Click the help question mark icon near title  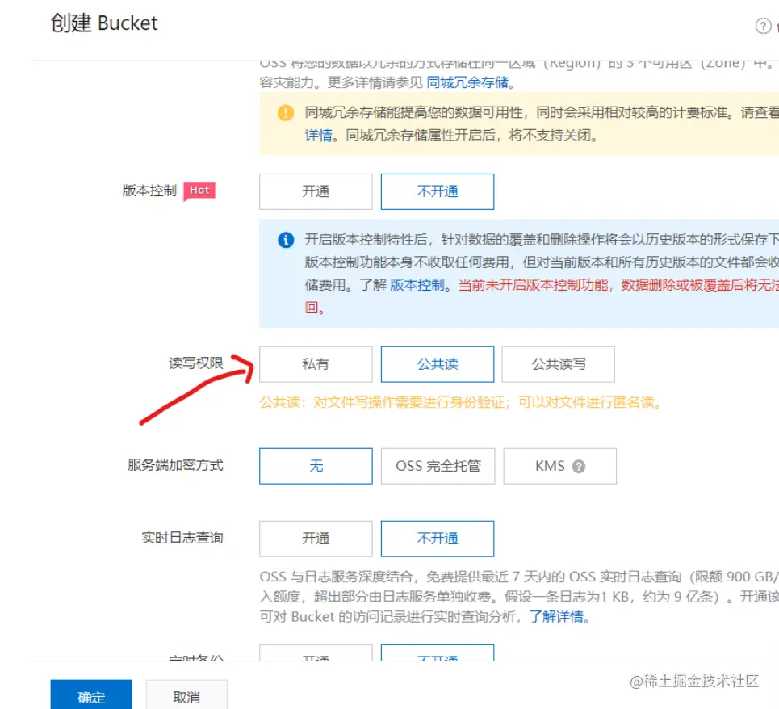[x=763, y=26]
